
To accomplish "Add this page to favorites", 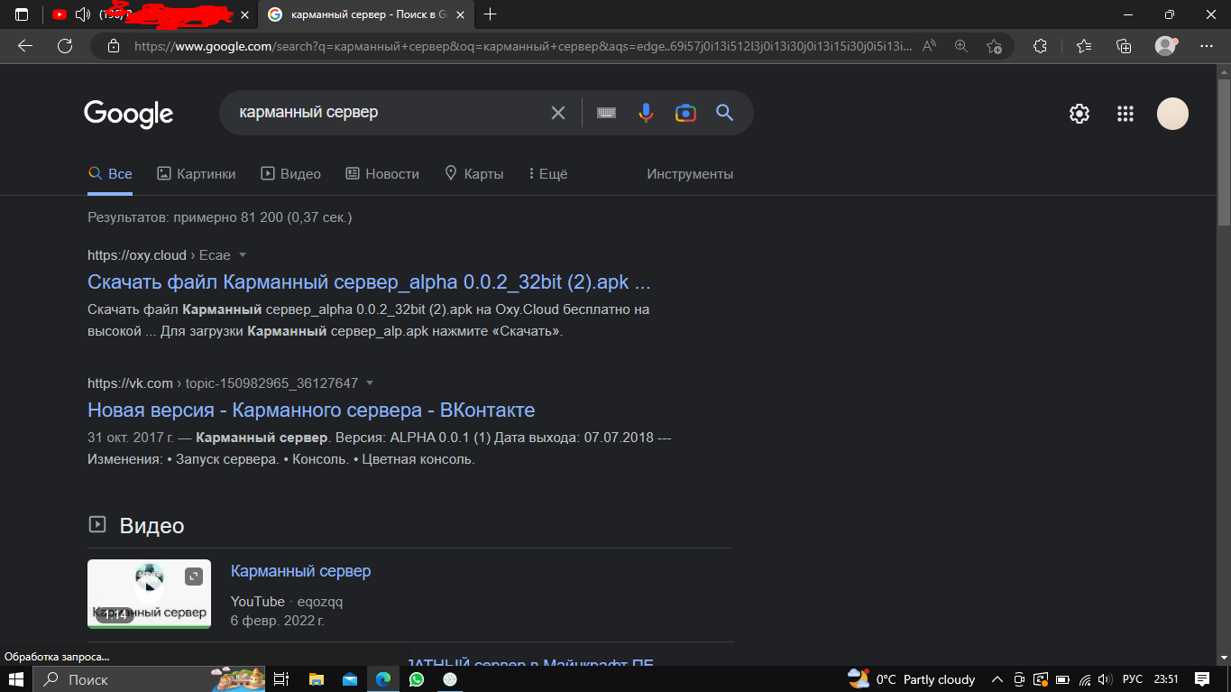I will click(994, 46).
